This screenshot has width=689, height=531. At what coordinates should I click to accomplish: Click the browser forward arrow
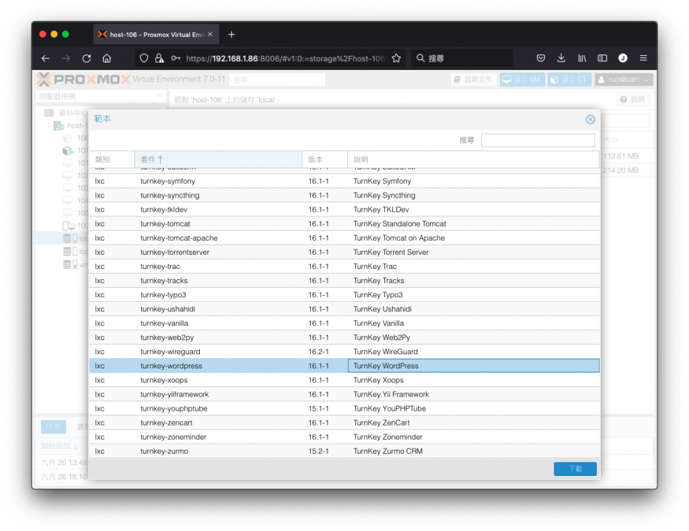66,58
